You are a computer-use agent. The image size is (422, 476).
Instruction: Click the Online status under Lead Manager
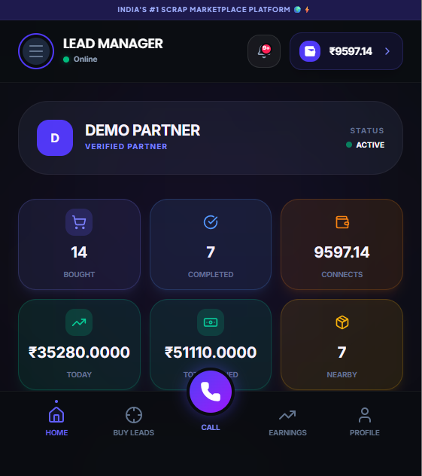(80, 59)
